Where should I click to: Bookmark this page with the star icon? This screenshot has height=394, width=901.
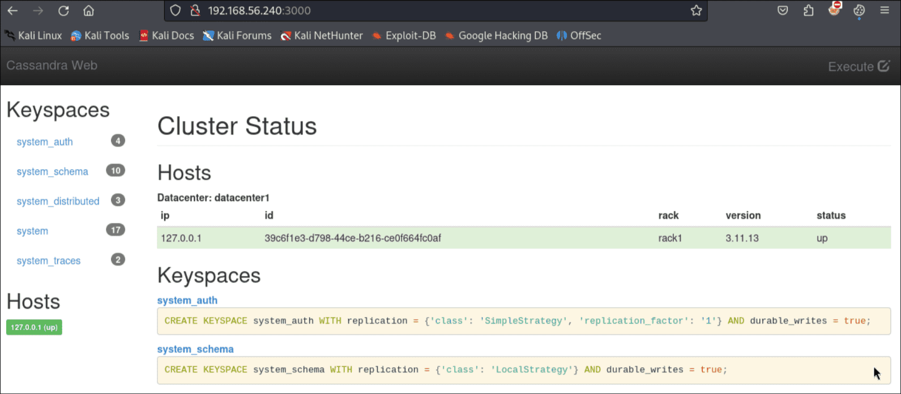pyautogui.click(x=696, y=11)
